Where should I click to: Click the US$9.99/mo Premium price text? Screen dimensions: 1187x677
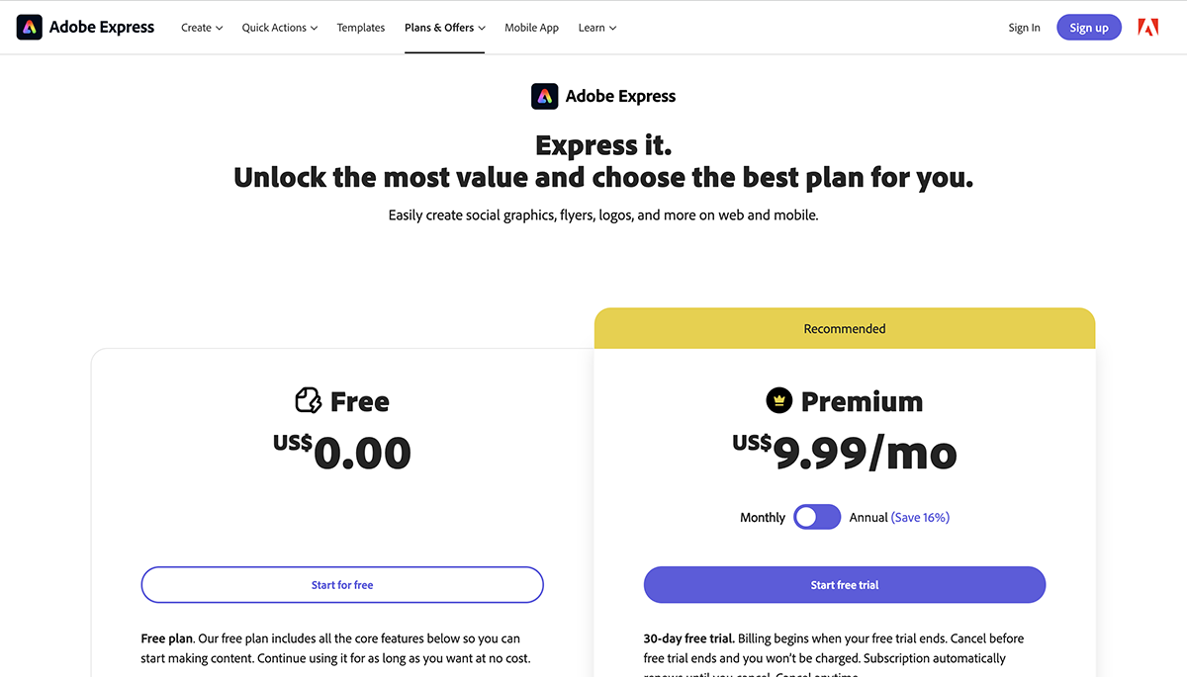pos(844,453)
